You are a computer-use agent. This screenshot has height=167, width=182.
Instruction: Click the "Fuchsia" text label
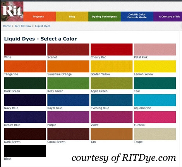point(139,125)
